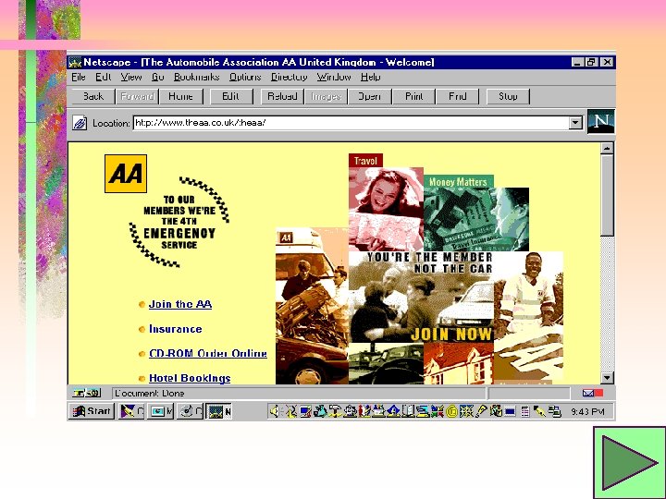Click the vertical scrollbar thumb
This screenshot has height=499, width=666.
(x=607, y=195)
